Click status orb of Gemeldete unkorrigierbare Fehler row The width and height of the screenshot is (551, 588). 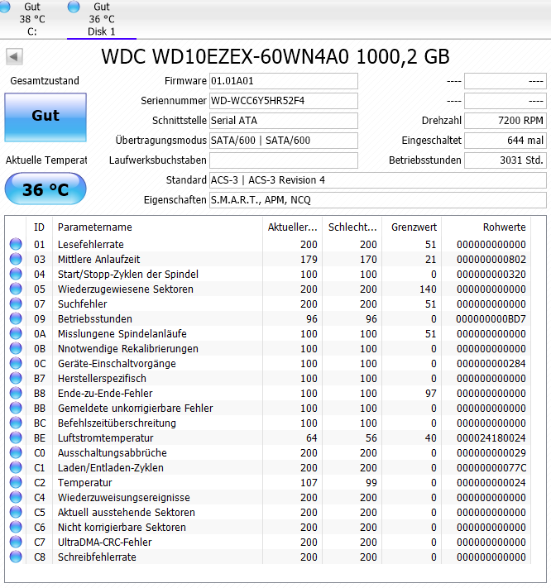click(x=16, y=408)
